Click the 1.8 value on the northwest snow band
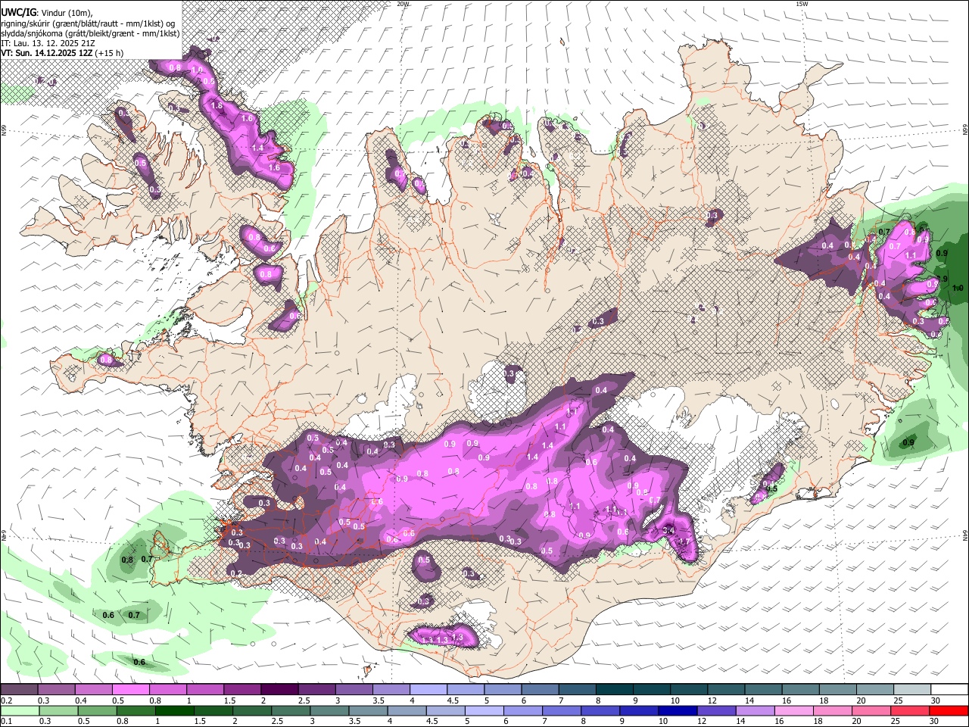 (217, 106)
